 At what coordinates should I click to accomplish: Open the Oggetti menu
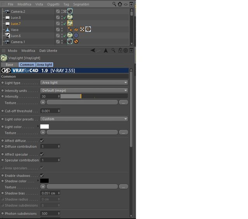pyautogui.click(x=53, y=4)
